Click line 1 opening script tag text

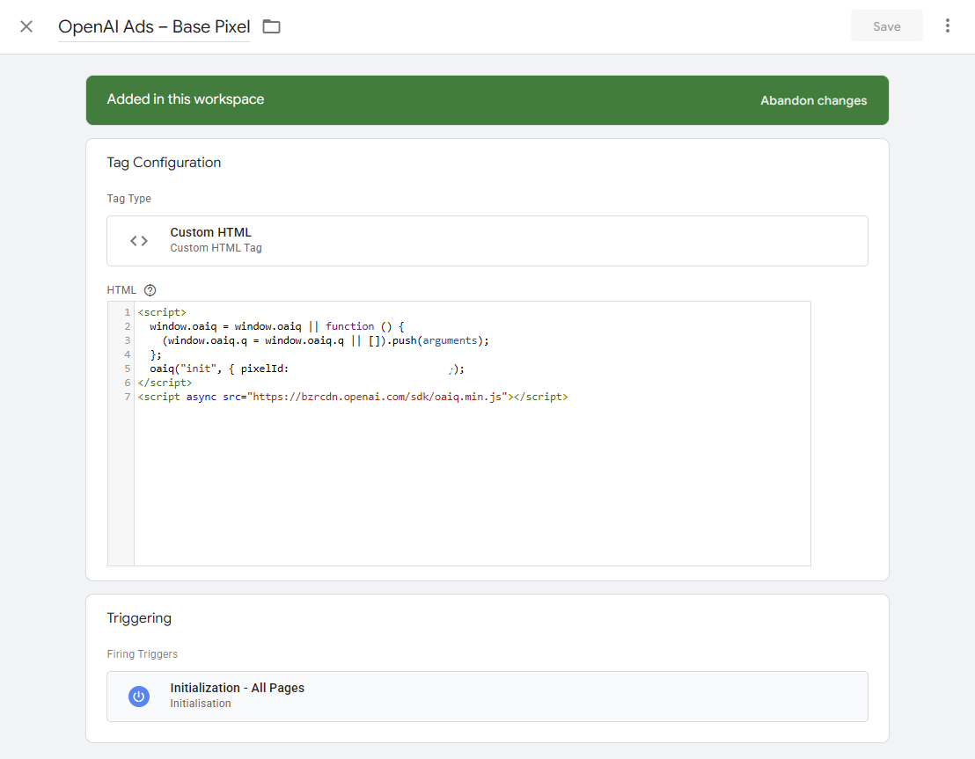pyautogui.click(x=162, y=312)
